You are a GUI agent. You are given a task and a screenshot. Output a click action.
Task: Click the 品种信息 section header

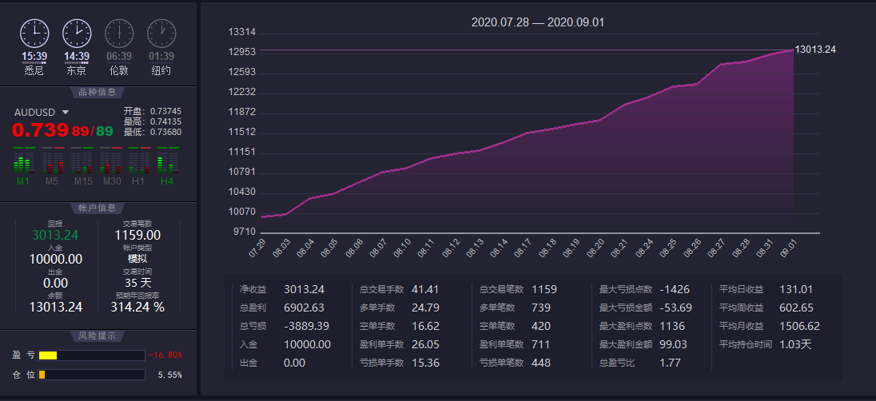(x=98, y=92)
